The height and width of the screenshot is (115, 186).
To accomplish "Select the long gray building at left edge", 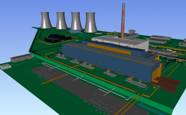I will (x=21, y=58).
